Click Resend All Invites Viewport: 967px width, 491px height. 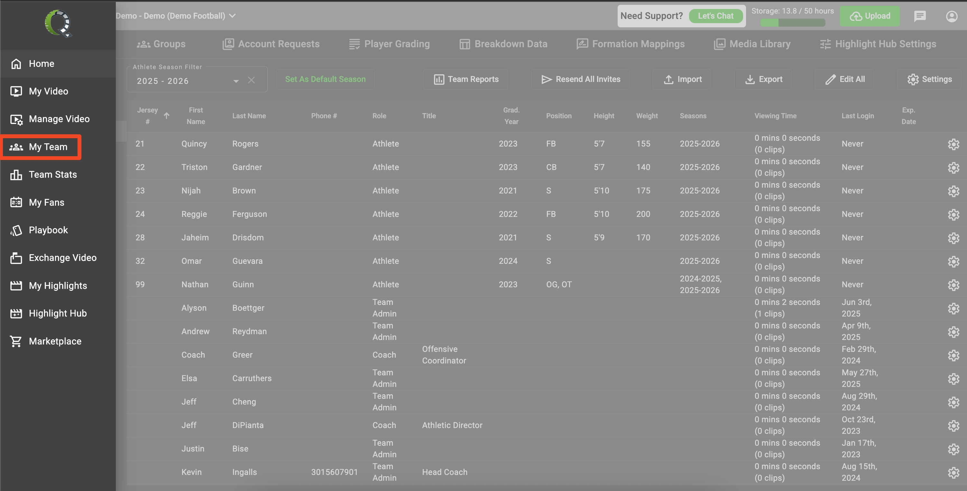click(580, 79)
